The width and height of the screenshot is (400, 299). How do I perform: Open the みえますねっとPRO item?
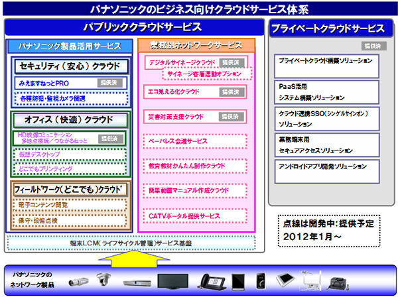pyautogui.click(x=71, y=83)
